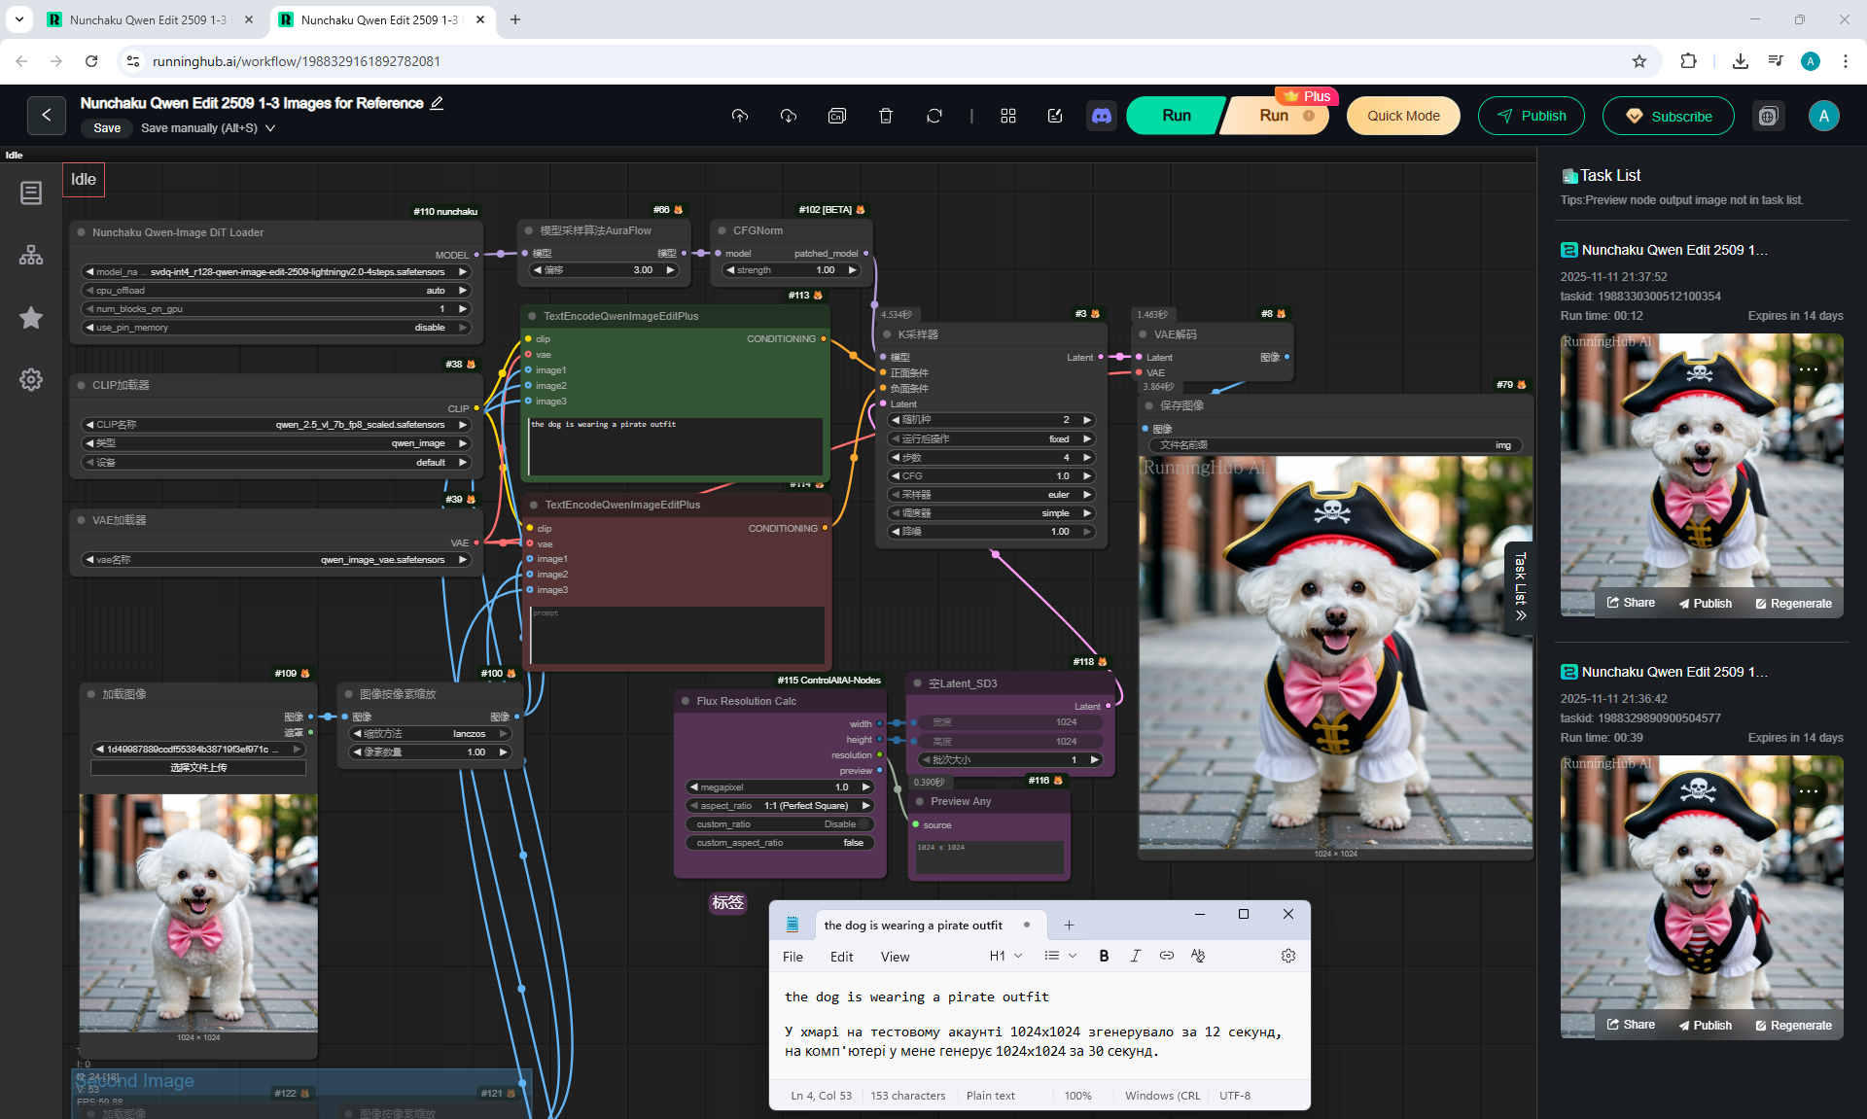Click the trash delete icon in toolbar
Screen dimensions: 1867x1119
point(885,116)
